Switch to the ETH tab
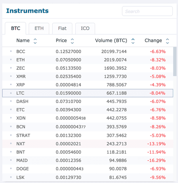The height and width of the screenshot is (183, 178). click(39, 28)
